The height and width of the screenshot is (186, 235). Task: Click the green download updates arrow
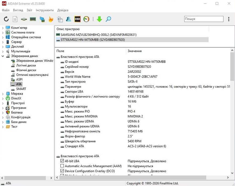point(99,19)
